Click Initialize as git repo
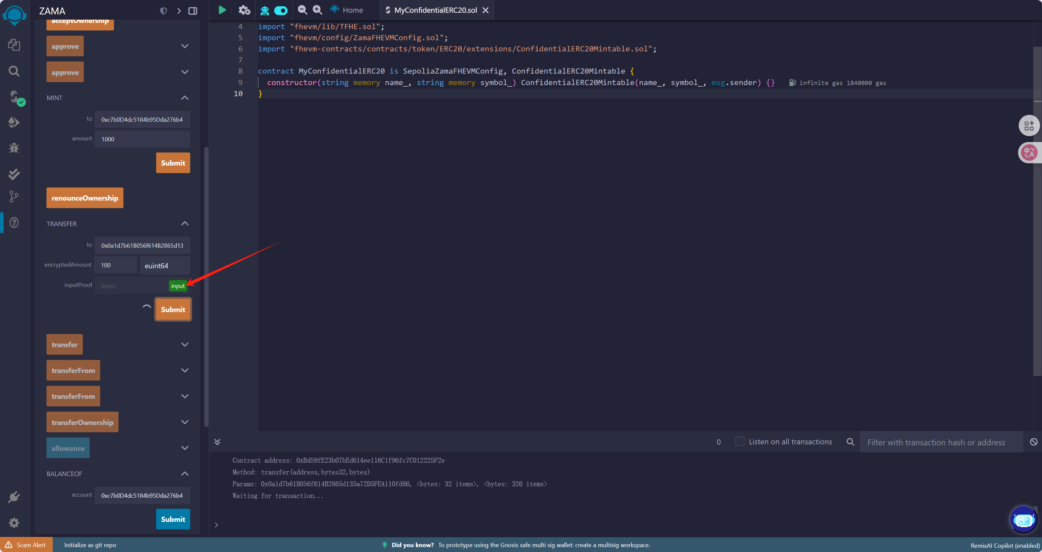Image resolution: width=1042 pixels, height=552 pixels. pyautogui.click(x=90, y=545)
